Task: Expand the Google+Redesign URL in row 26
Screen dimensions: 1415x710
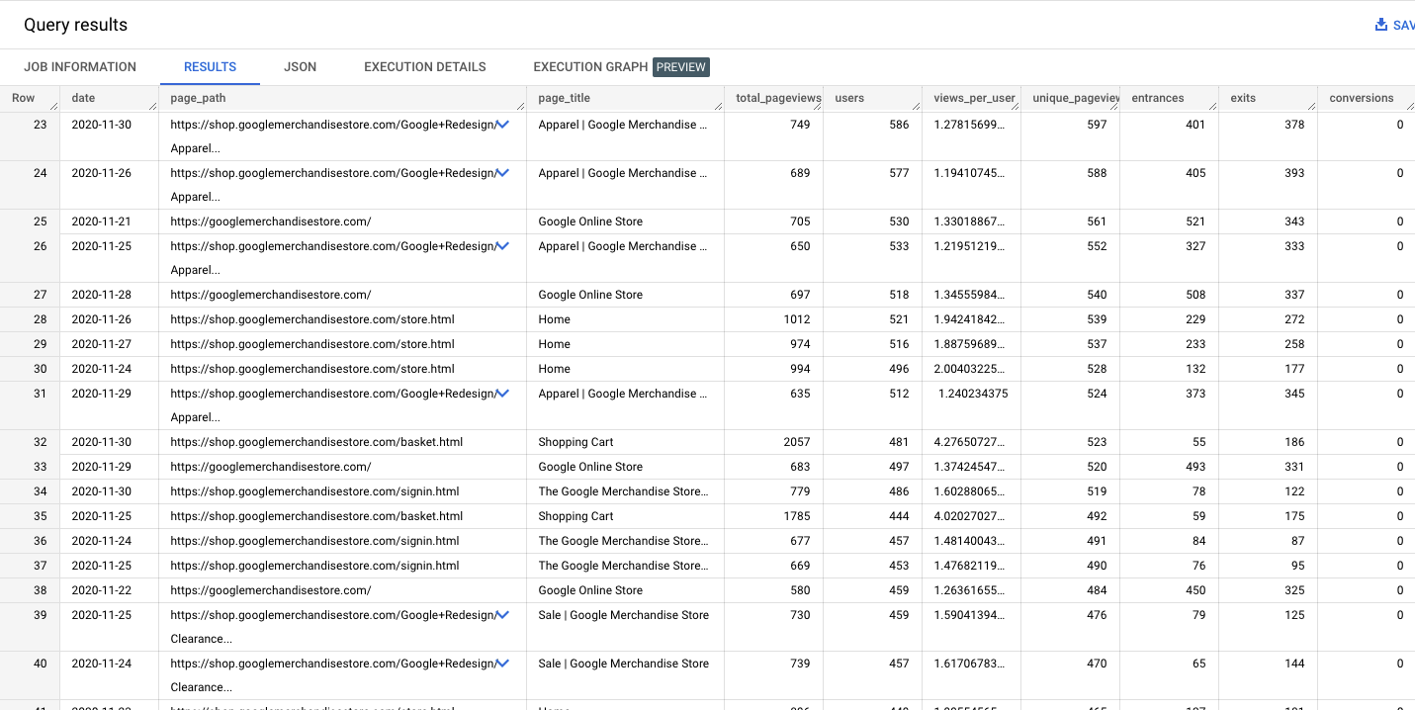Action: tap(503, 245)
